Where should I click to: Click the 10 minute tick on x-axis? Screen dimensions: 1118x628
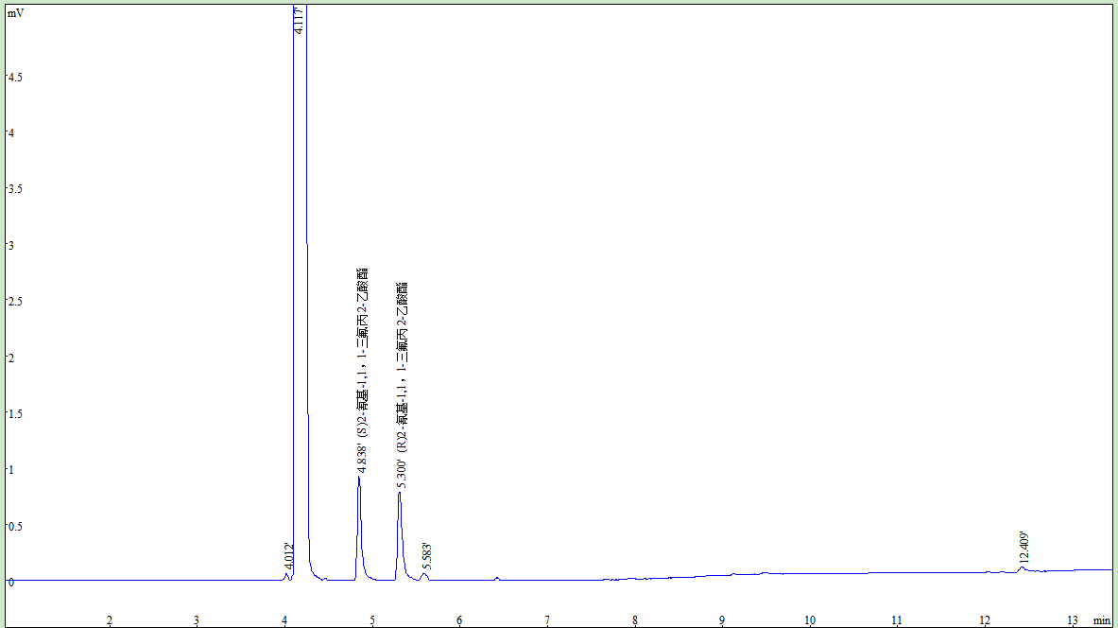coord(810,620)
